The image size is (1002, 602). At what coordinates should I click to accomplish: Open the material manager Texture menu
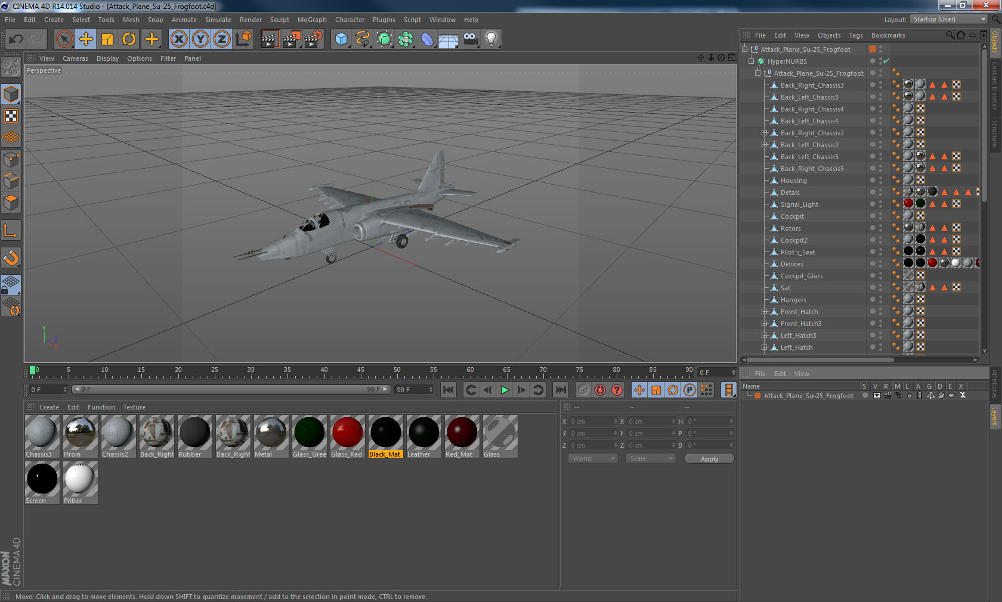click(x=134, y=407)
